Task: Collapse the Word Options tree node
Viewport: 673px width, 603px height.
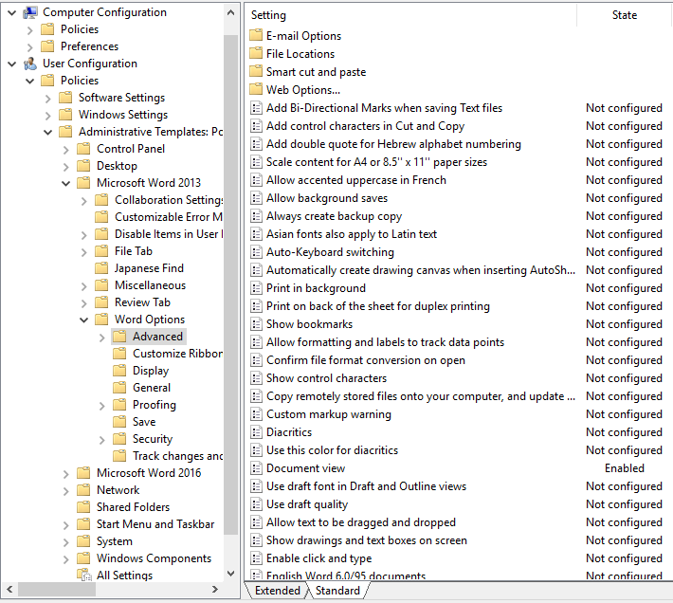Action: click(x=84, y=320)
